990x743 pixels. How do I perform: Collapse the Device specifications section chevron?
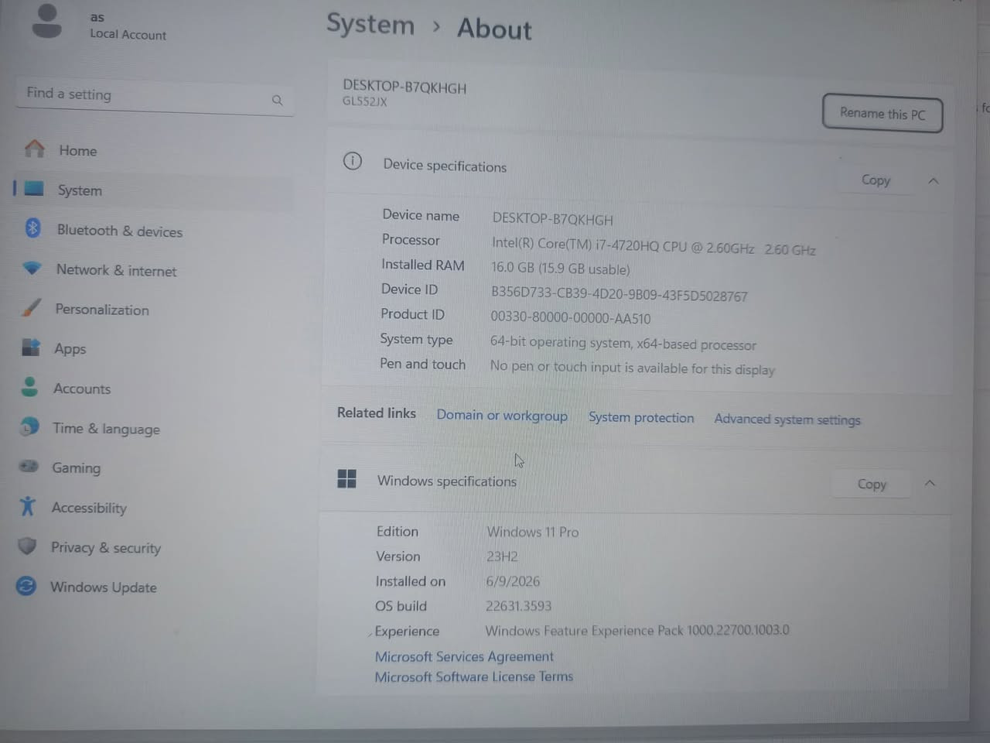tap(934, 180)
